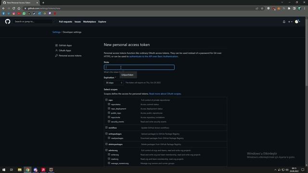This screenshot has height=173, width=308.
Task: Click the GitHub Octocat logo
Action: [8, 22]
